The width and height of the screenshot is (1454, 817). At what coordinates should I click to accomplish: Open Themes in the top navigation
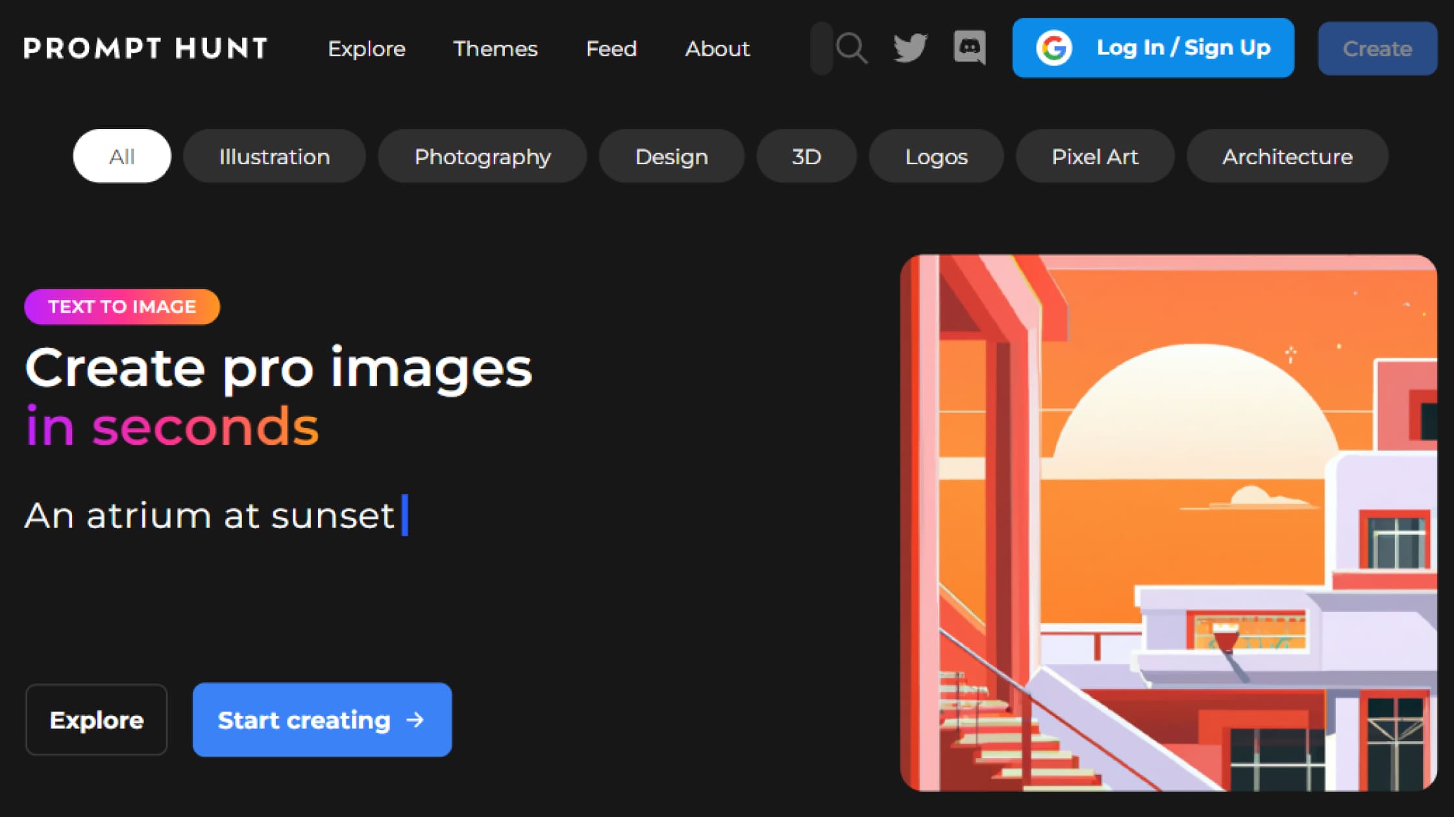(x=495, y=49)
